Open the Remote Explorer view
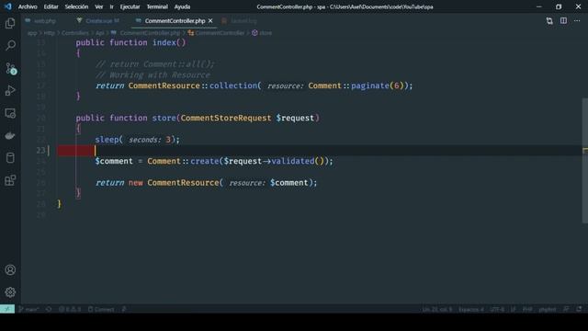 tap(10, 113)
